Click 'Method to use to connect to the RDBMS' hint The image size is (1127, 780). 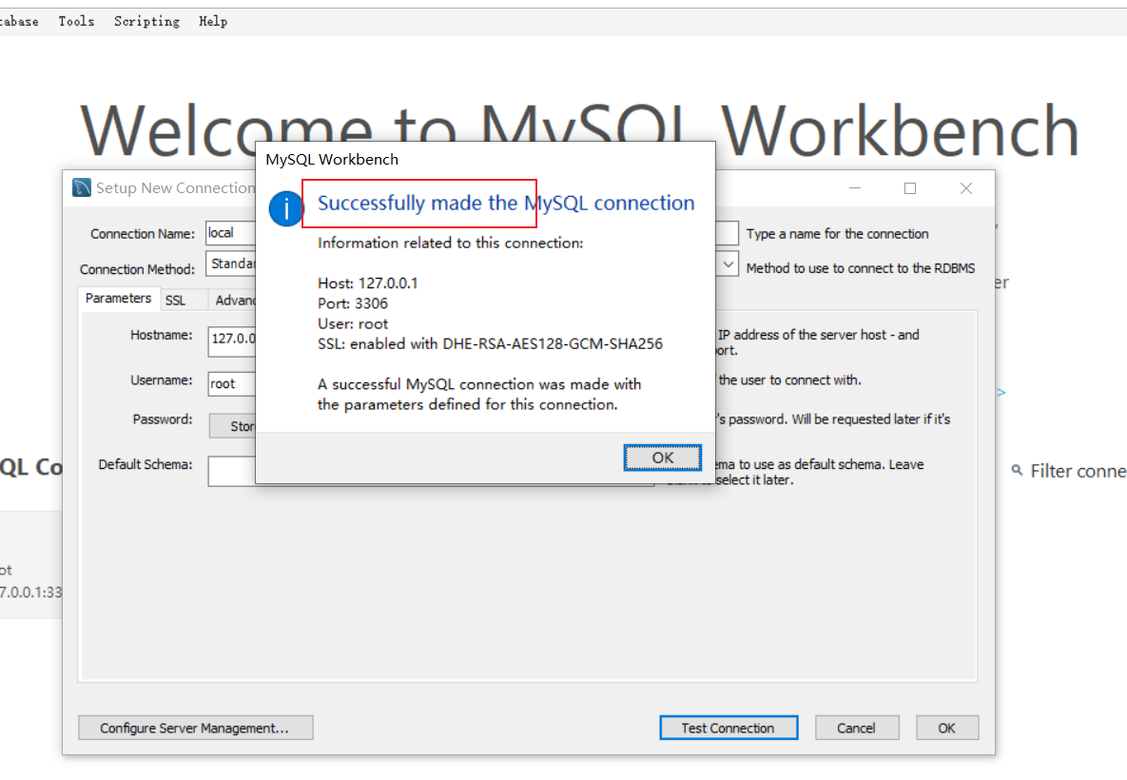click(x=861, y=268)
